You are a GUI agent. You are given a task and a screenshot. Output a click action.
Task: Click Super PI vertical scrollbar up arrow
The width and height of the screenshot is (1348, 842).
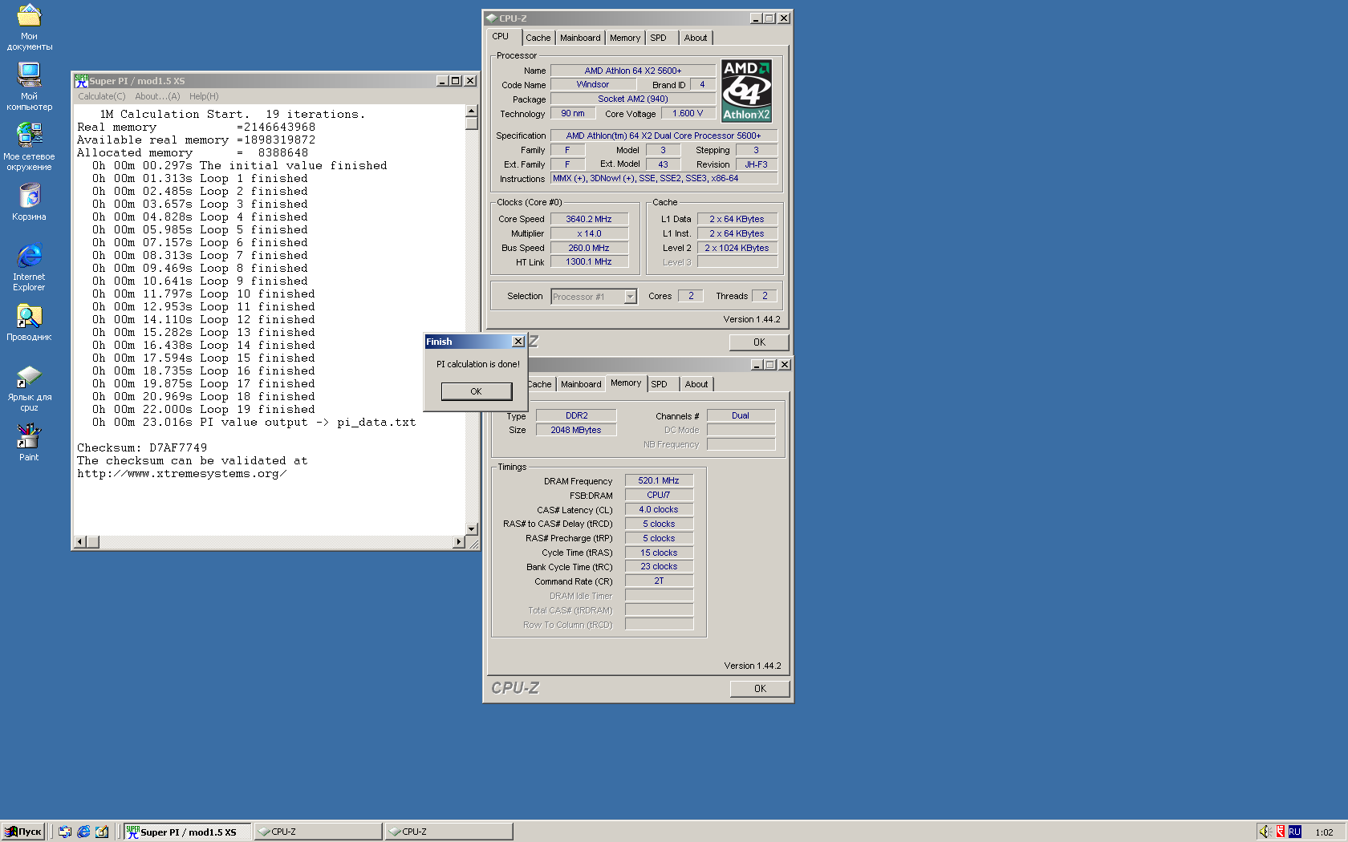[472, 111]
